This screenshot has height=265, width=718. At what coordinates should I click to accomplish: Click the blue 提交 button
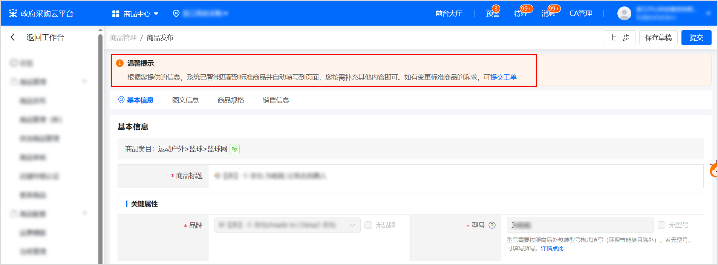pyautogui.click(x=696, y=37)
